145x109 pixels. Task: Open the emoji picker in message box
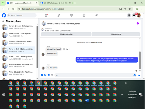[x=135, y=75]
